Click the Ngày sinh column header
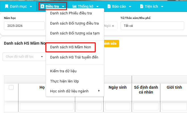 pyautogui.click(x=117, y=87)
